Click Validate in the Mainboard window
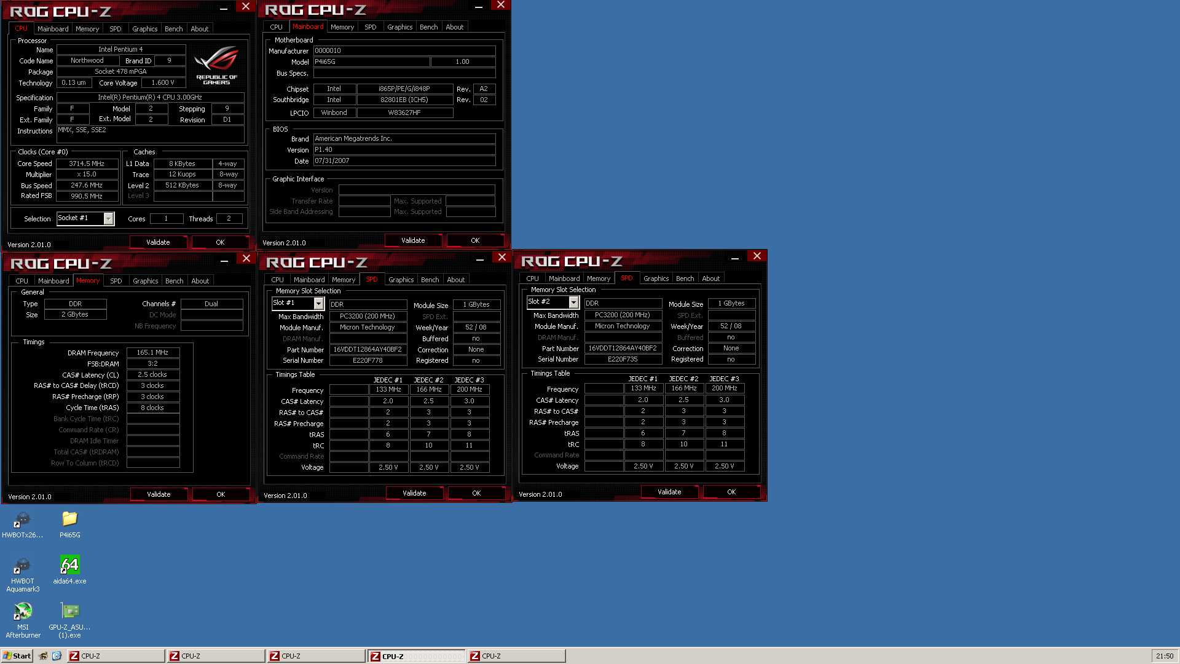 413,240
